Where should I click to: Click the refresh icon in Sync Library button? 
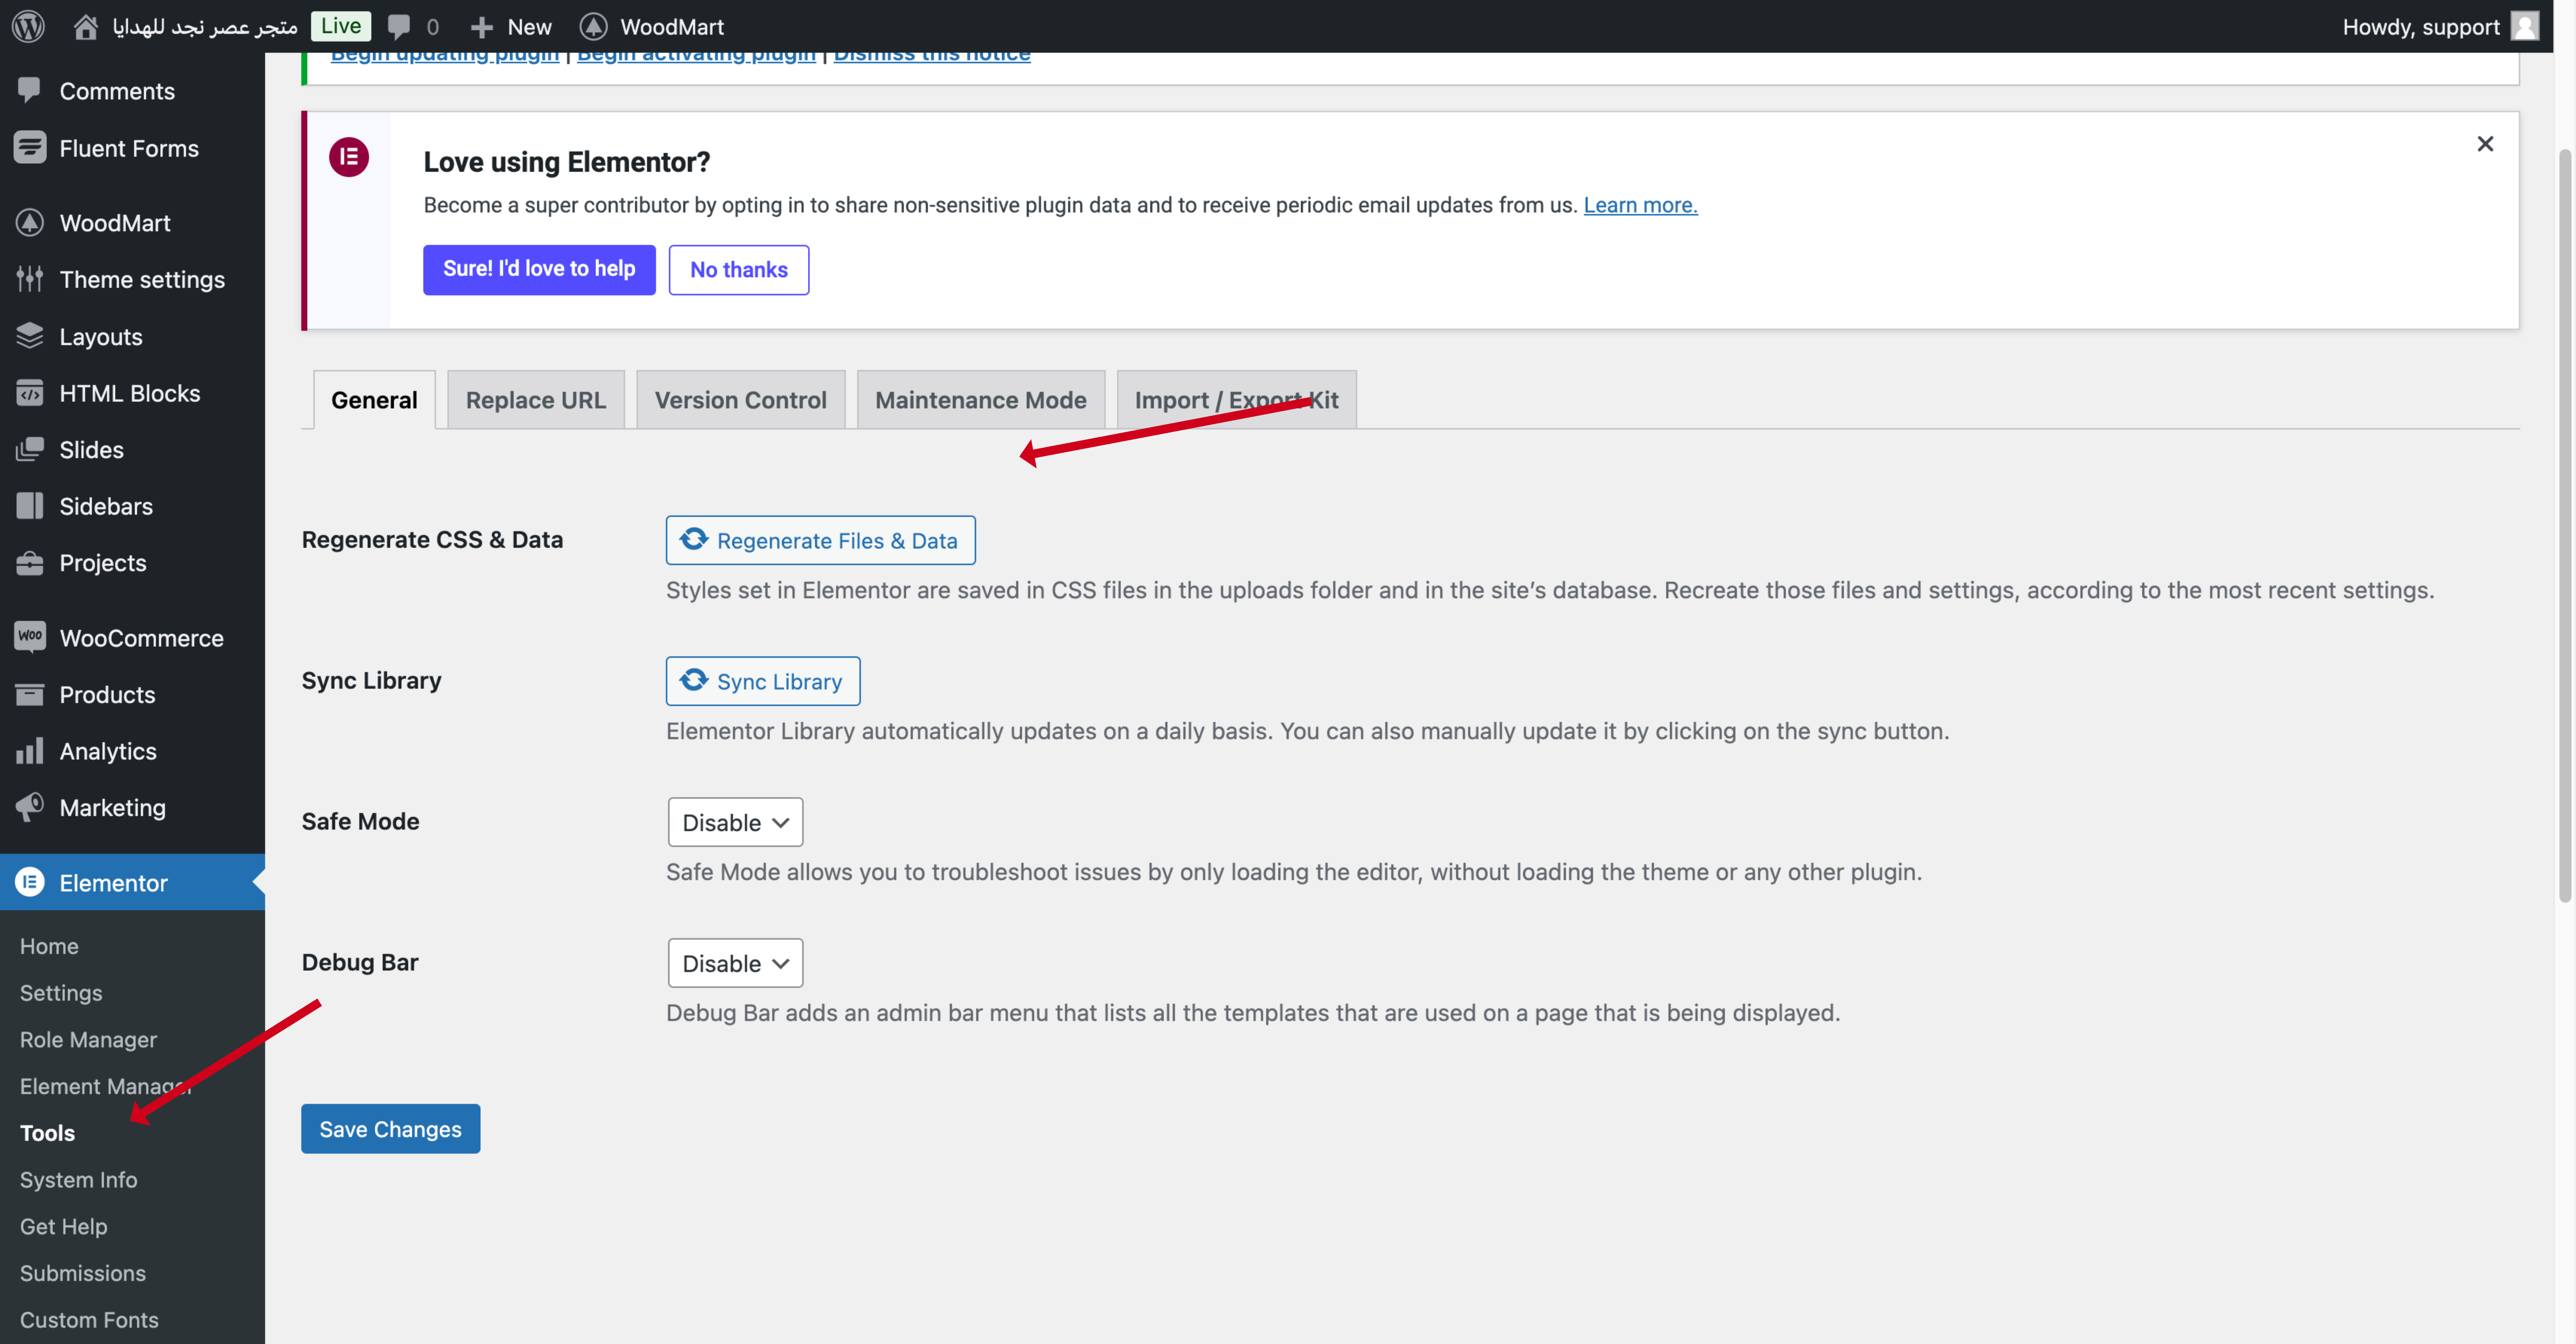click(694, 681)
